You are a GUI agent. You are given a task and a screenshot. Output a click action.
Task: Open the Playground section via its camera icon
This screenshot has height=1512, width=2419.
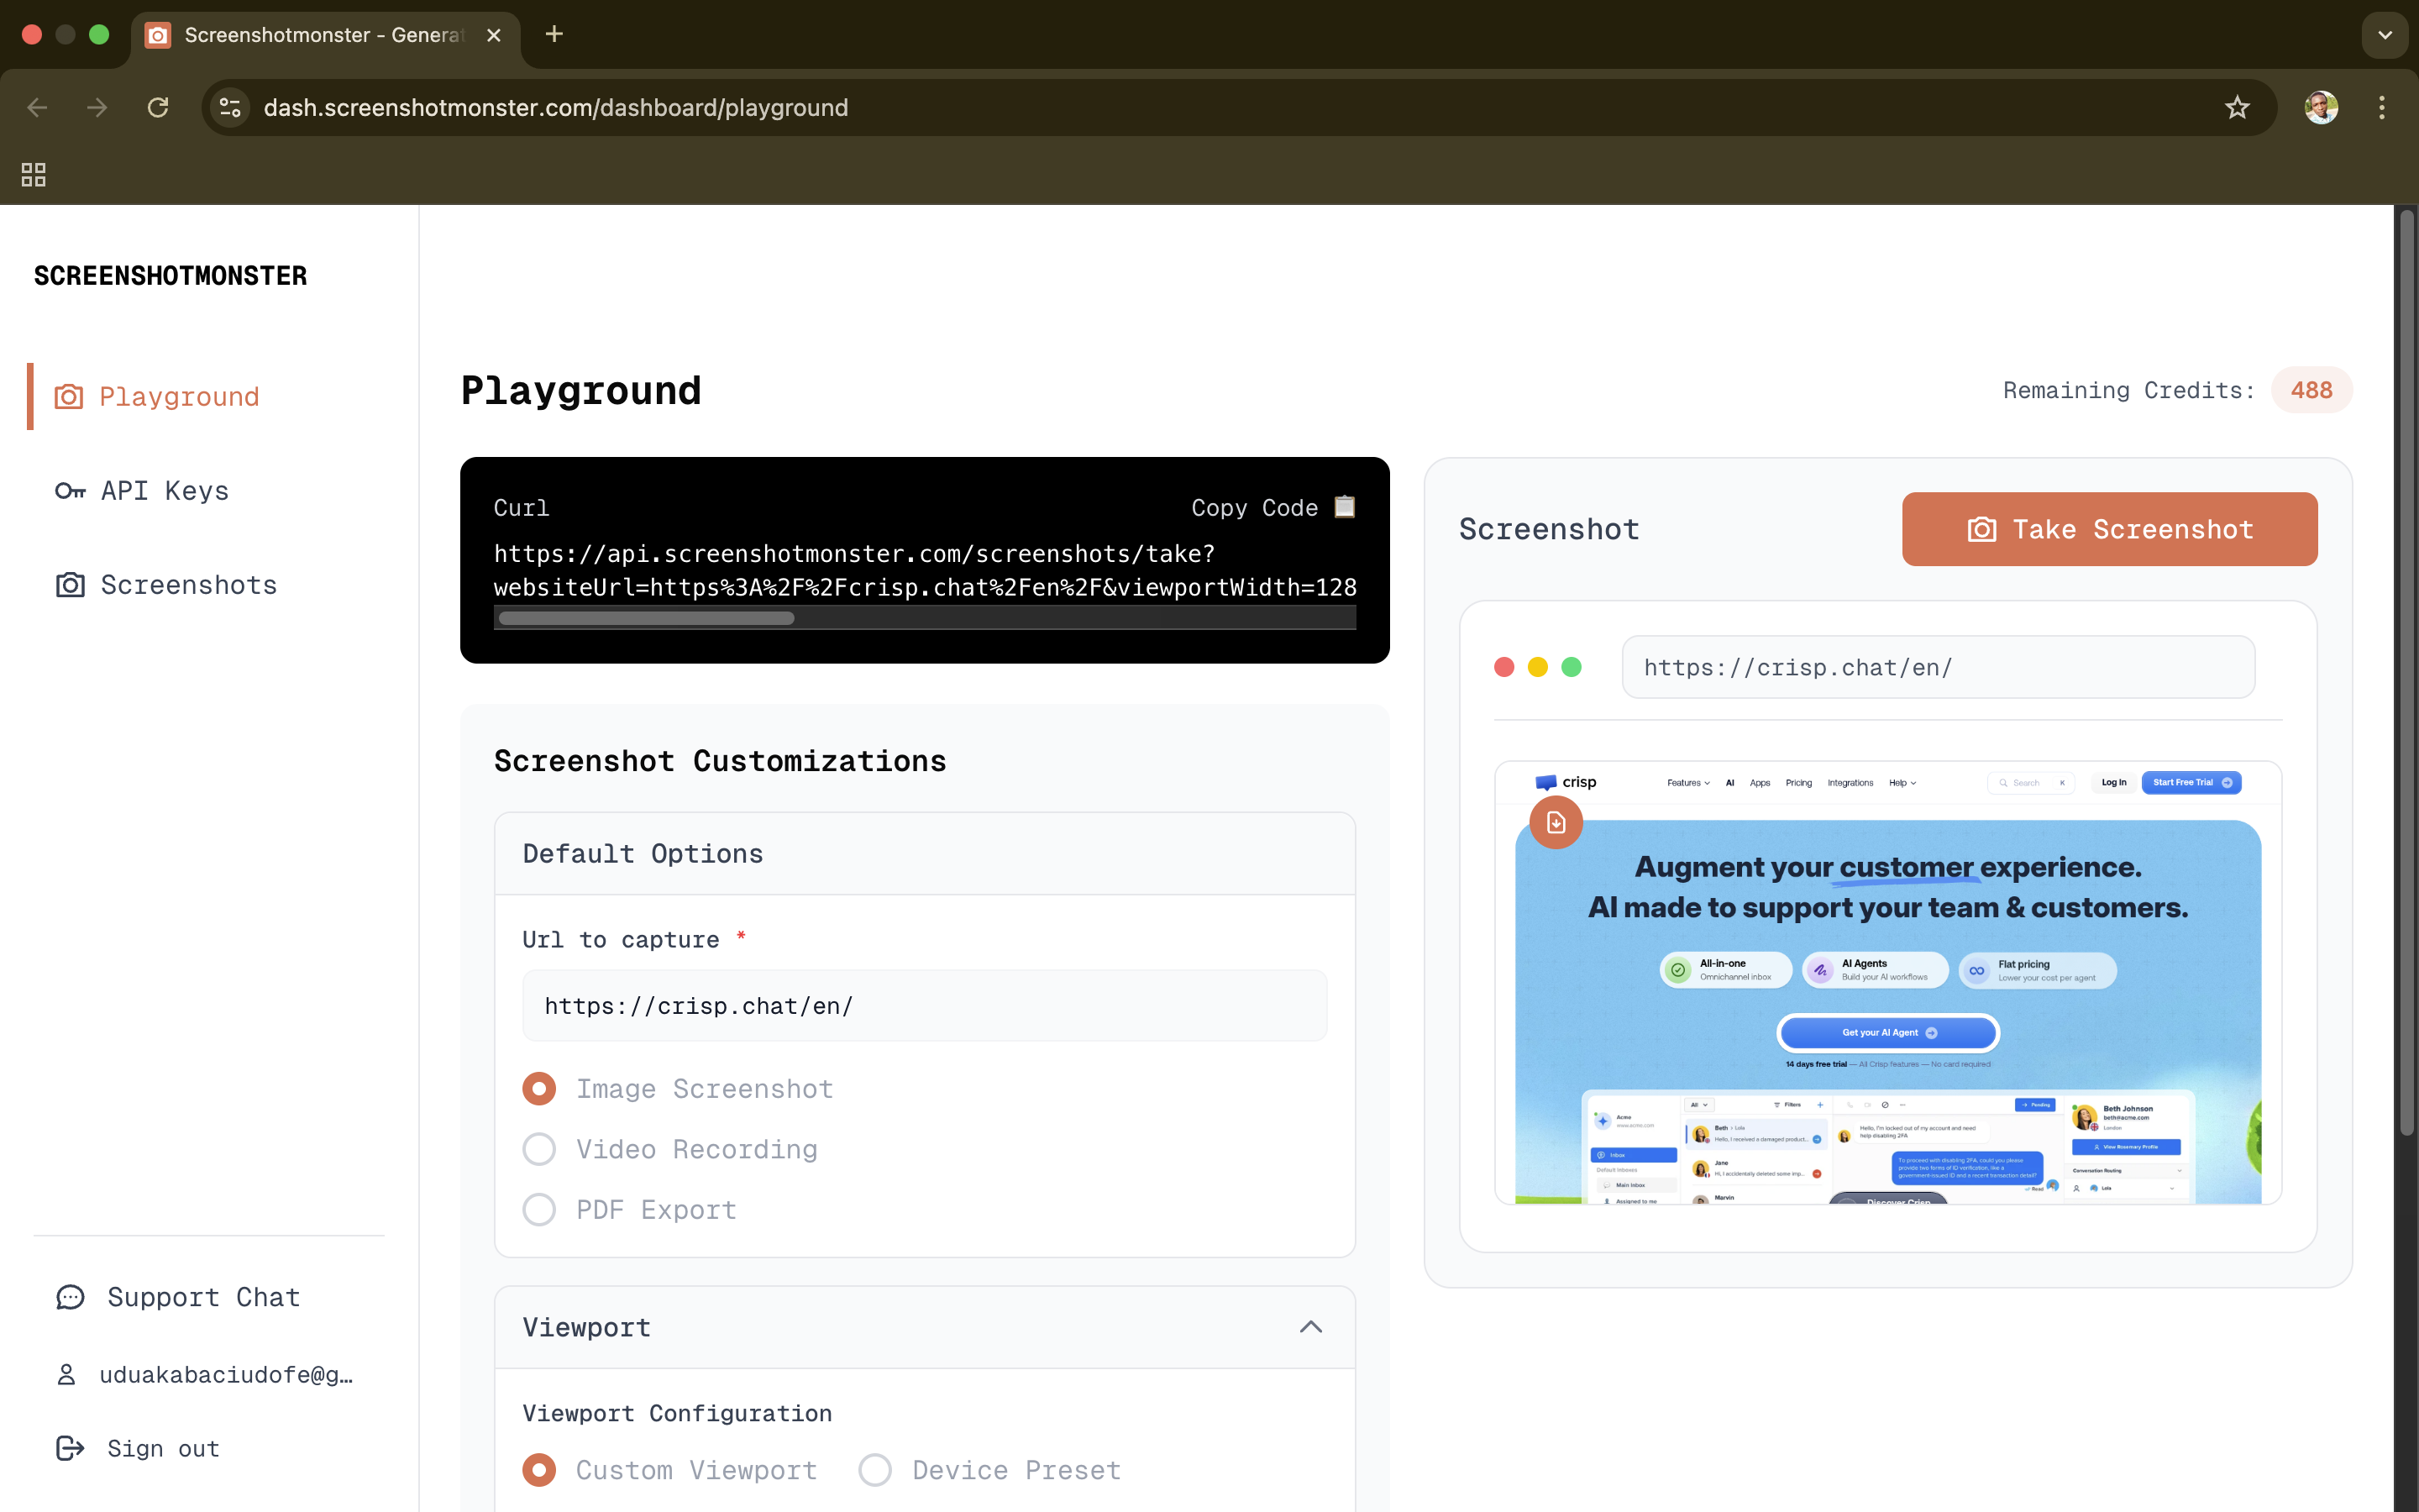click(68, 396)
